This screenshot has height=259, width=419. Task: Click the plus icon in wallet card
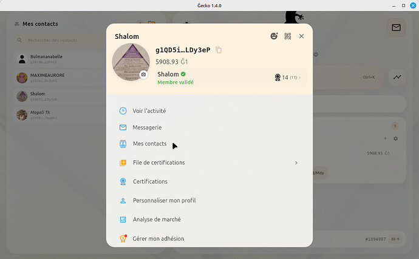pos(385,138)
